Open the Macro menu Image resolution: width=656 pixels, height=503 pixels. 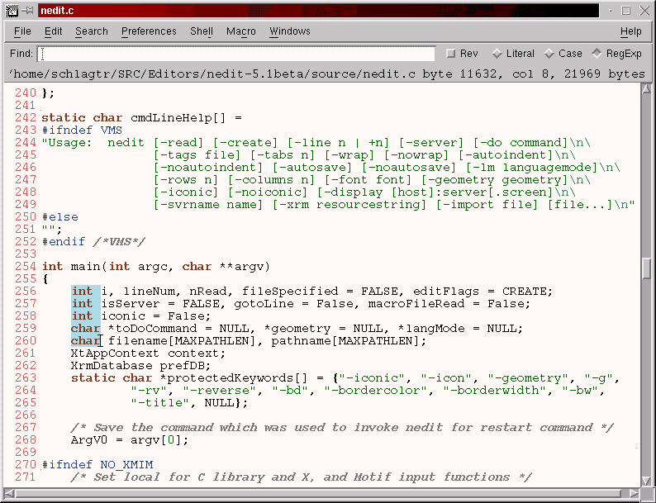(x=241, y=31)
